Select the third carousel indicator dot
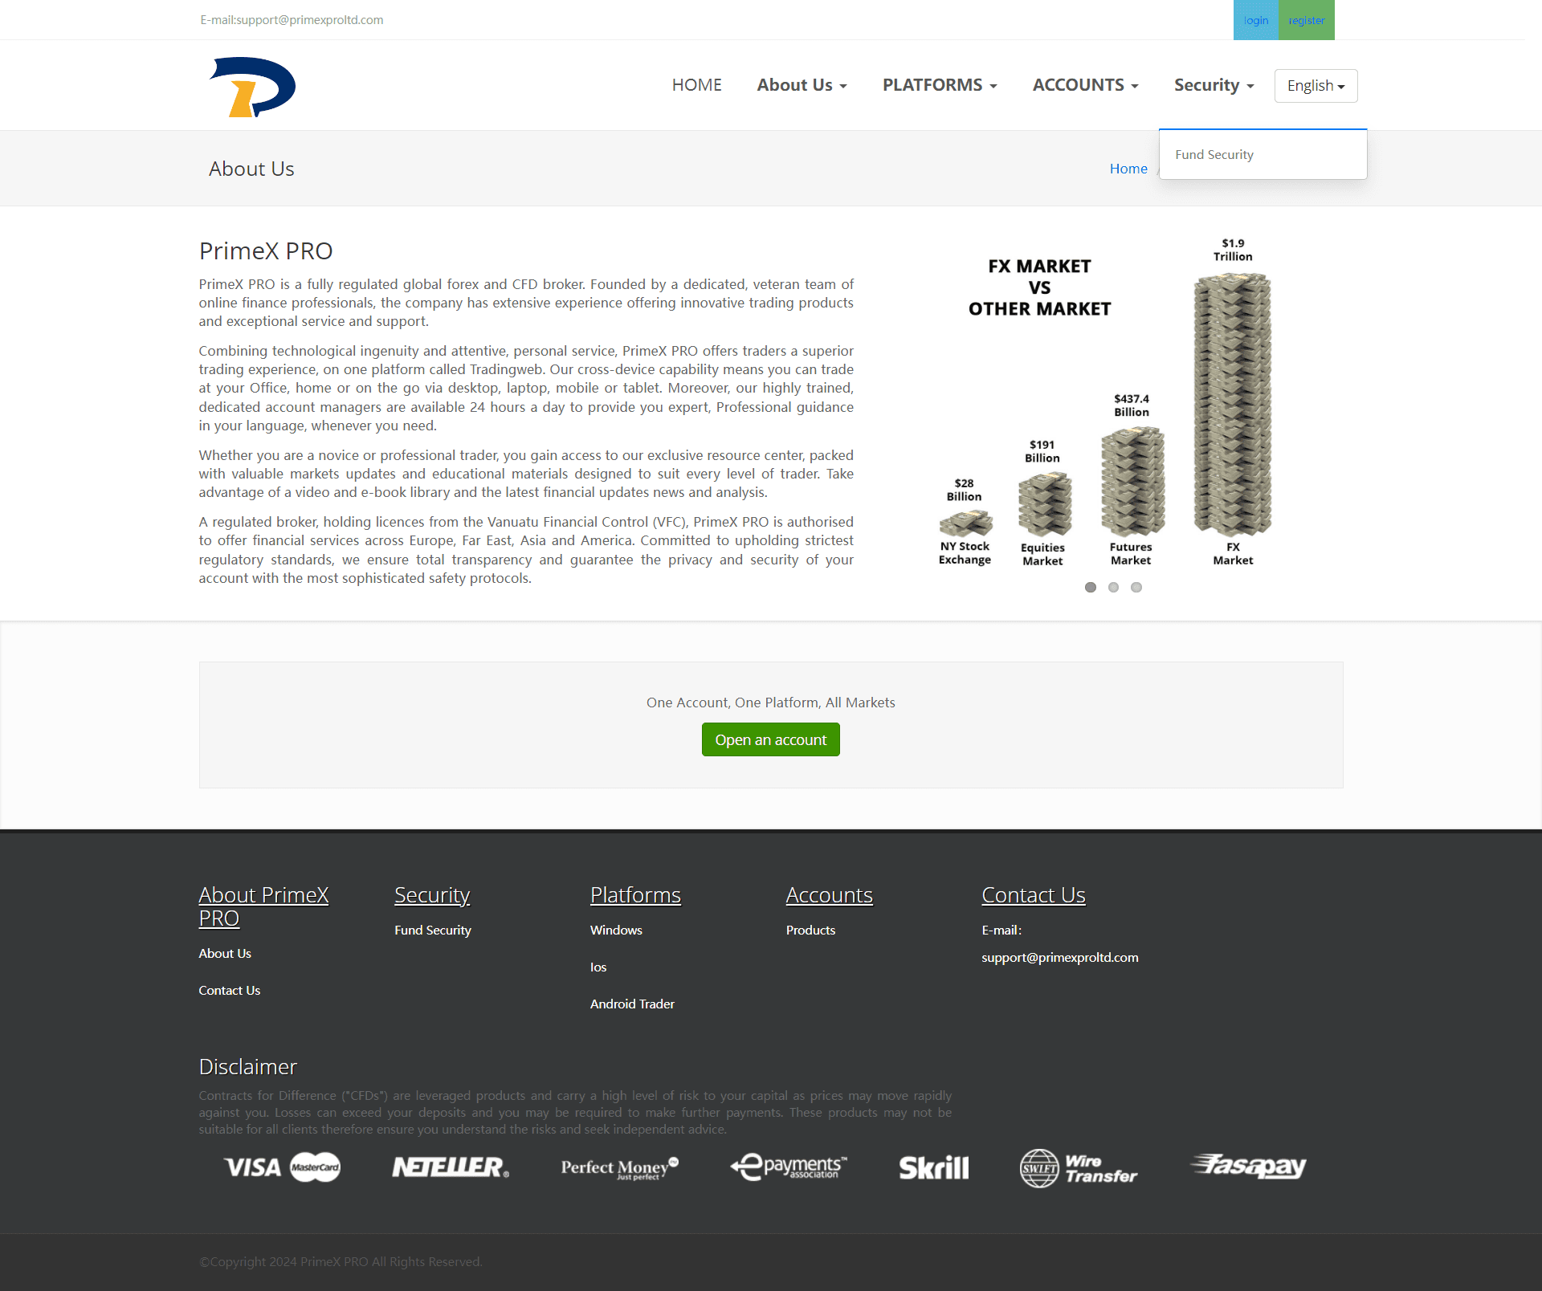Viewport: 1542px width, 1291px height. click(x=1135, y=588)
